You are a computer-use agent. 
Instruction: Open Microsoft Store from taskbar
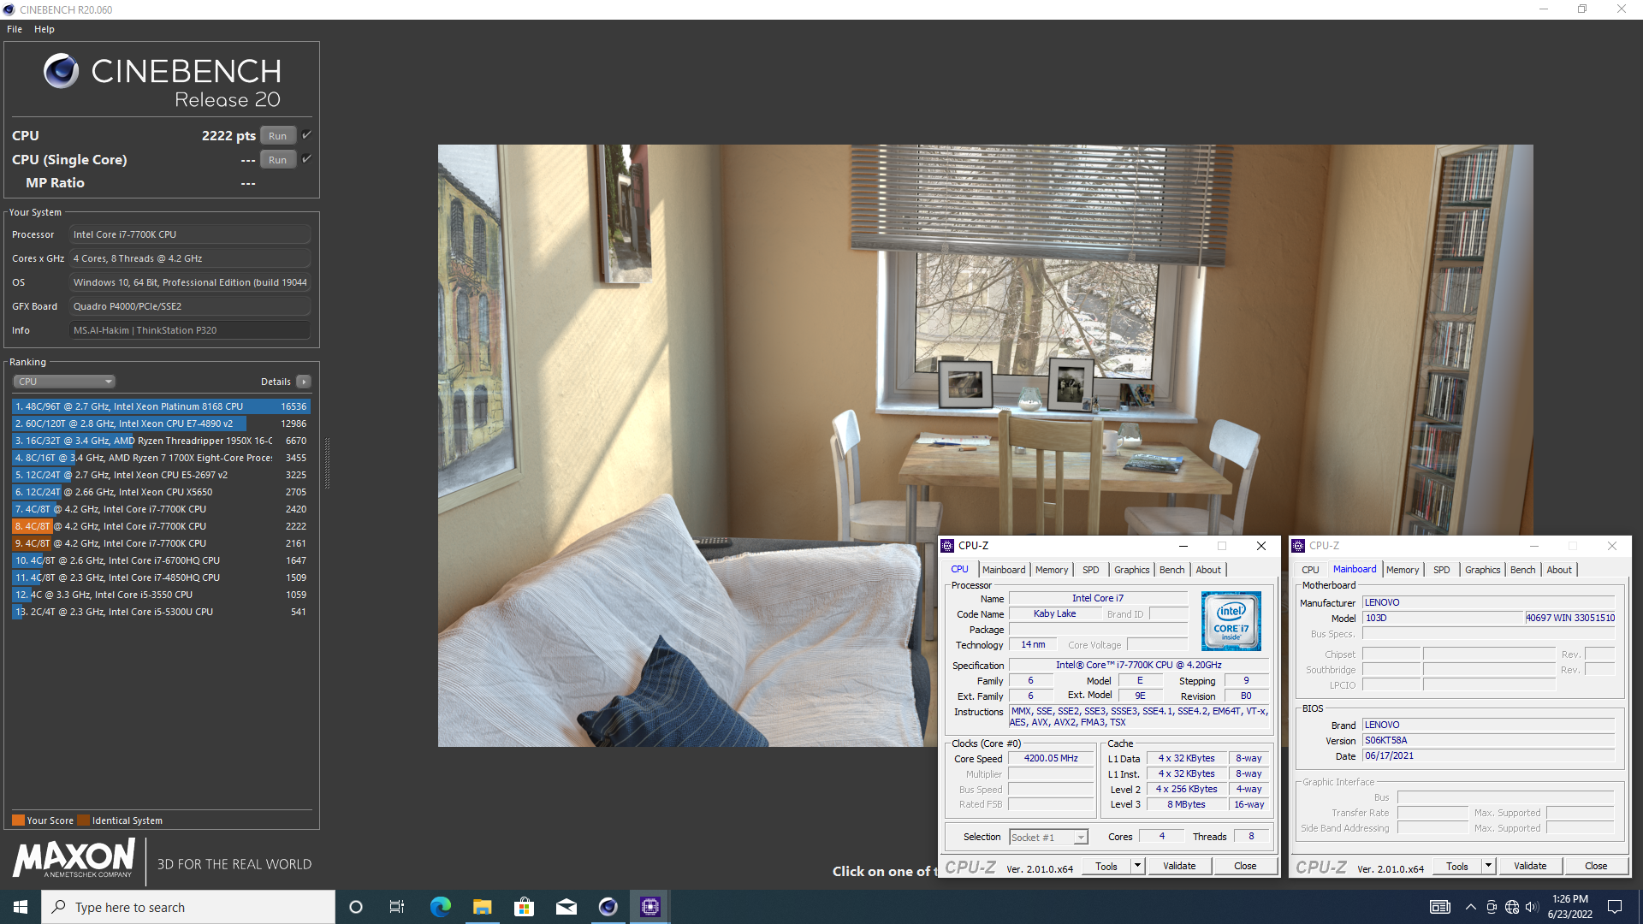point(524,907)
